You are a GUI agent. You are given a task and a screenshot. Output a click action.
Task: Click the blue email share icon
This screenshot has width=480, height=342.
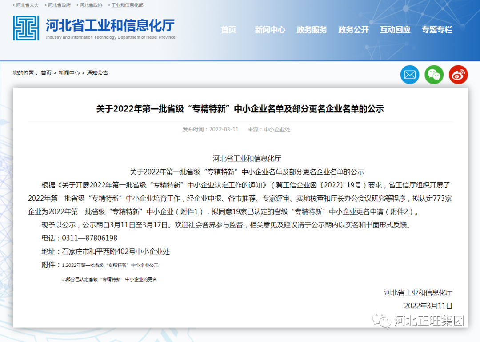(x=409, y=74)
